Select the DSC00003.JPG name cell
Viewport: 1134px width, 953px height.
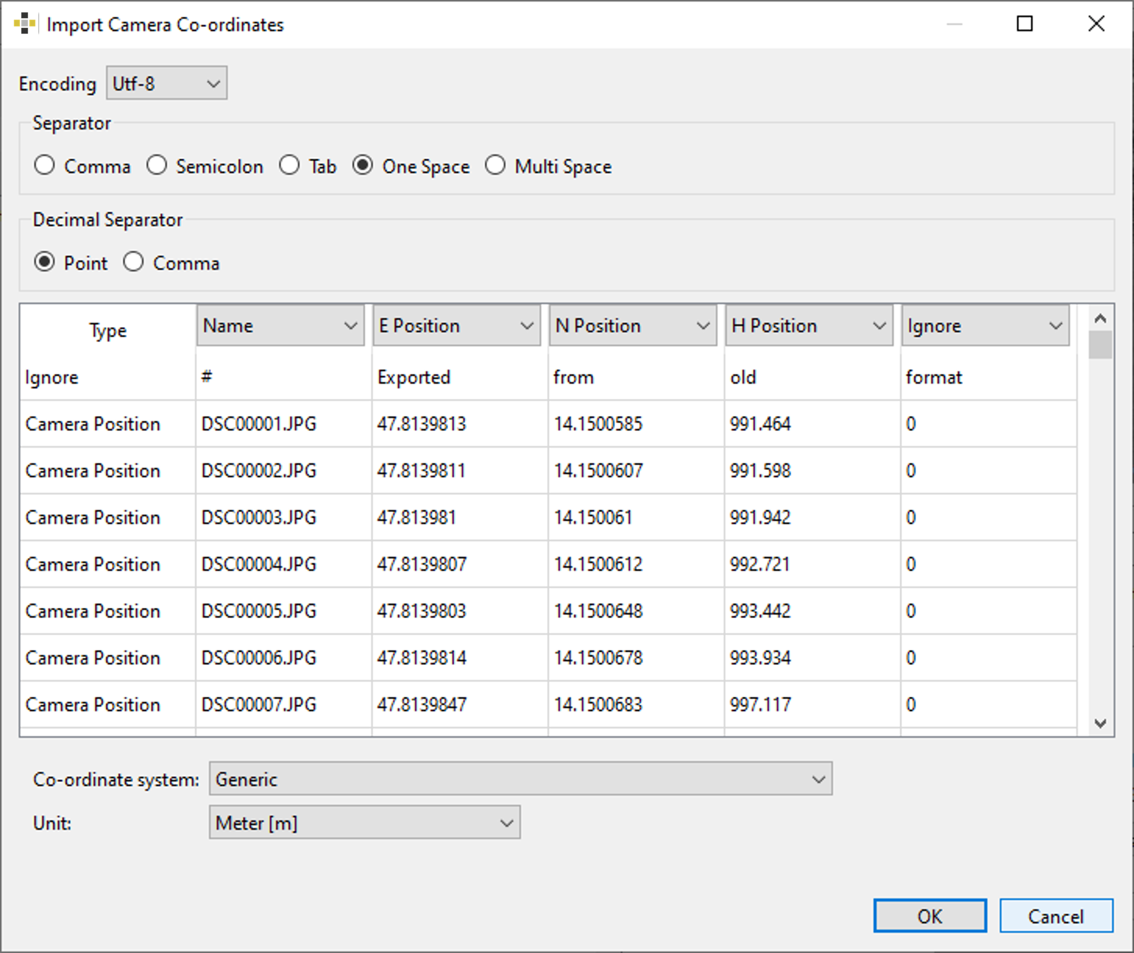(283, 517)
